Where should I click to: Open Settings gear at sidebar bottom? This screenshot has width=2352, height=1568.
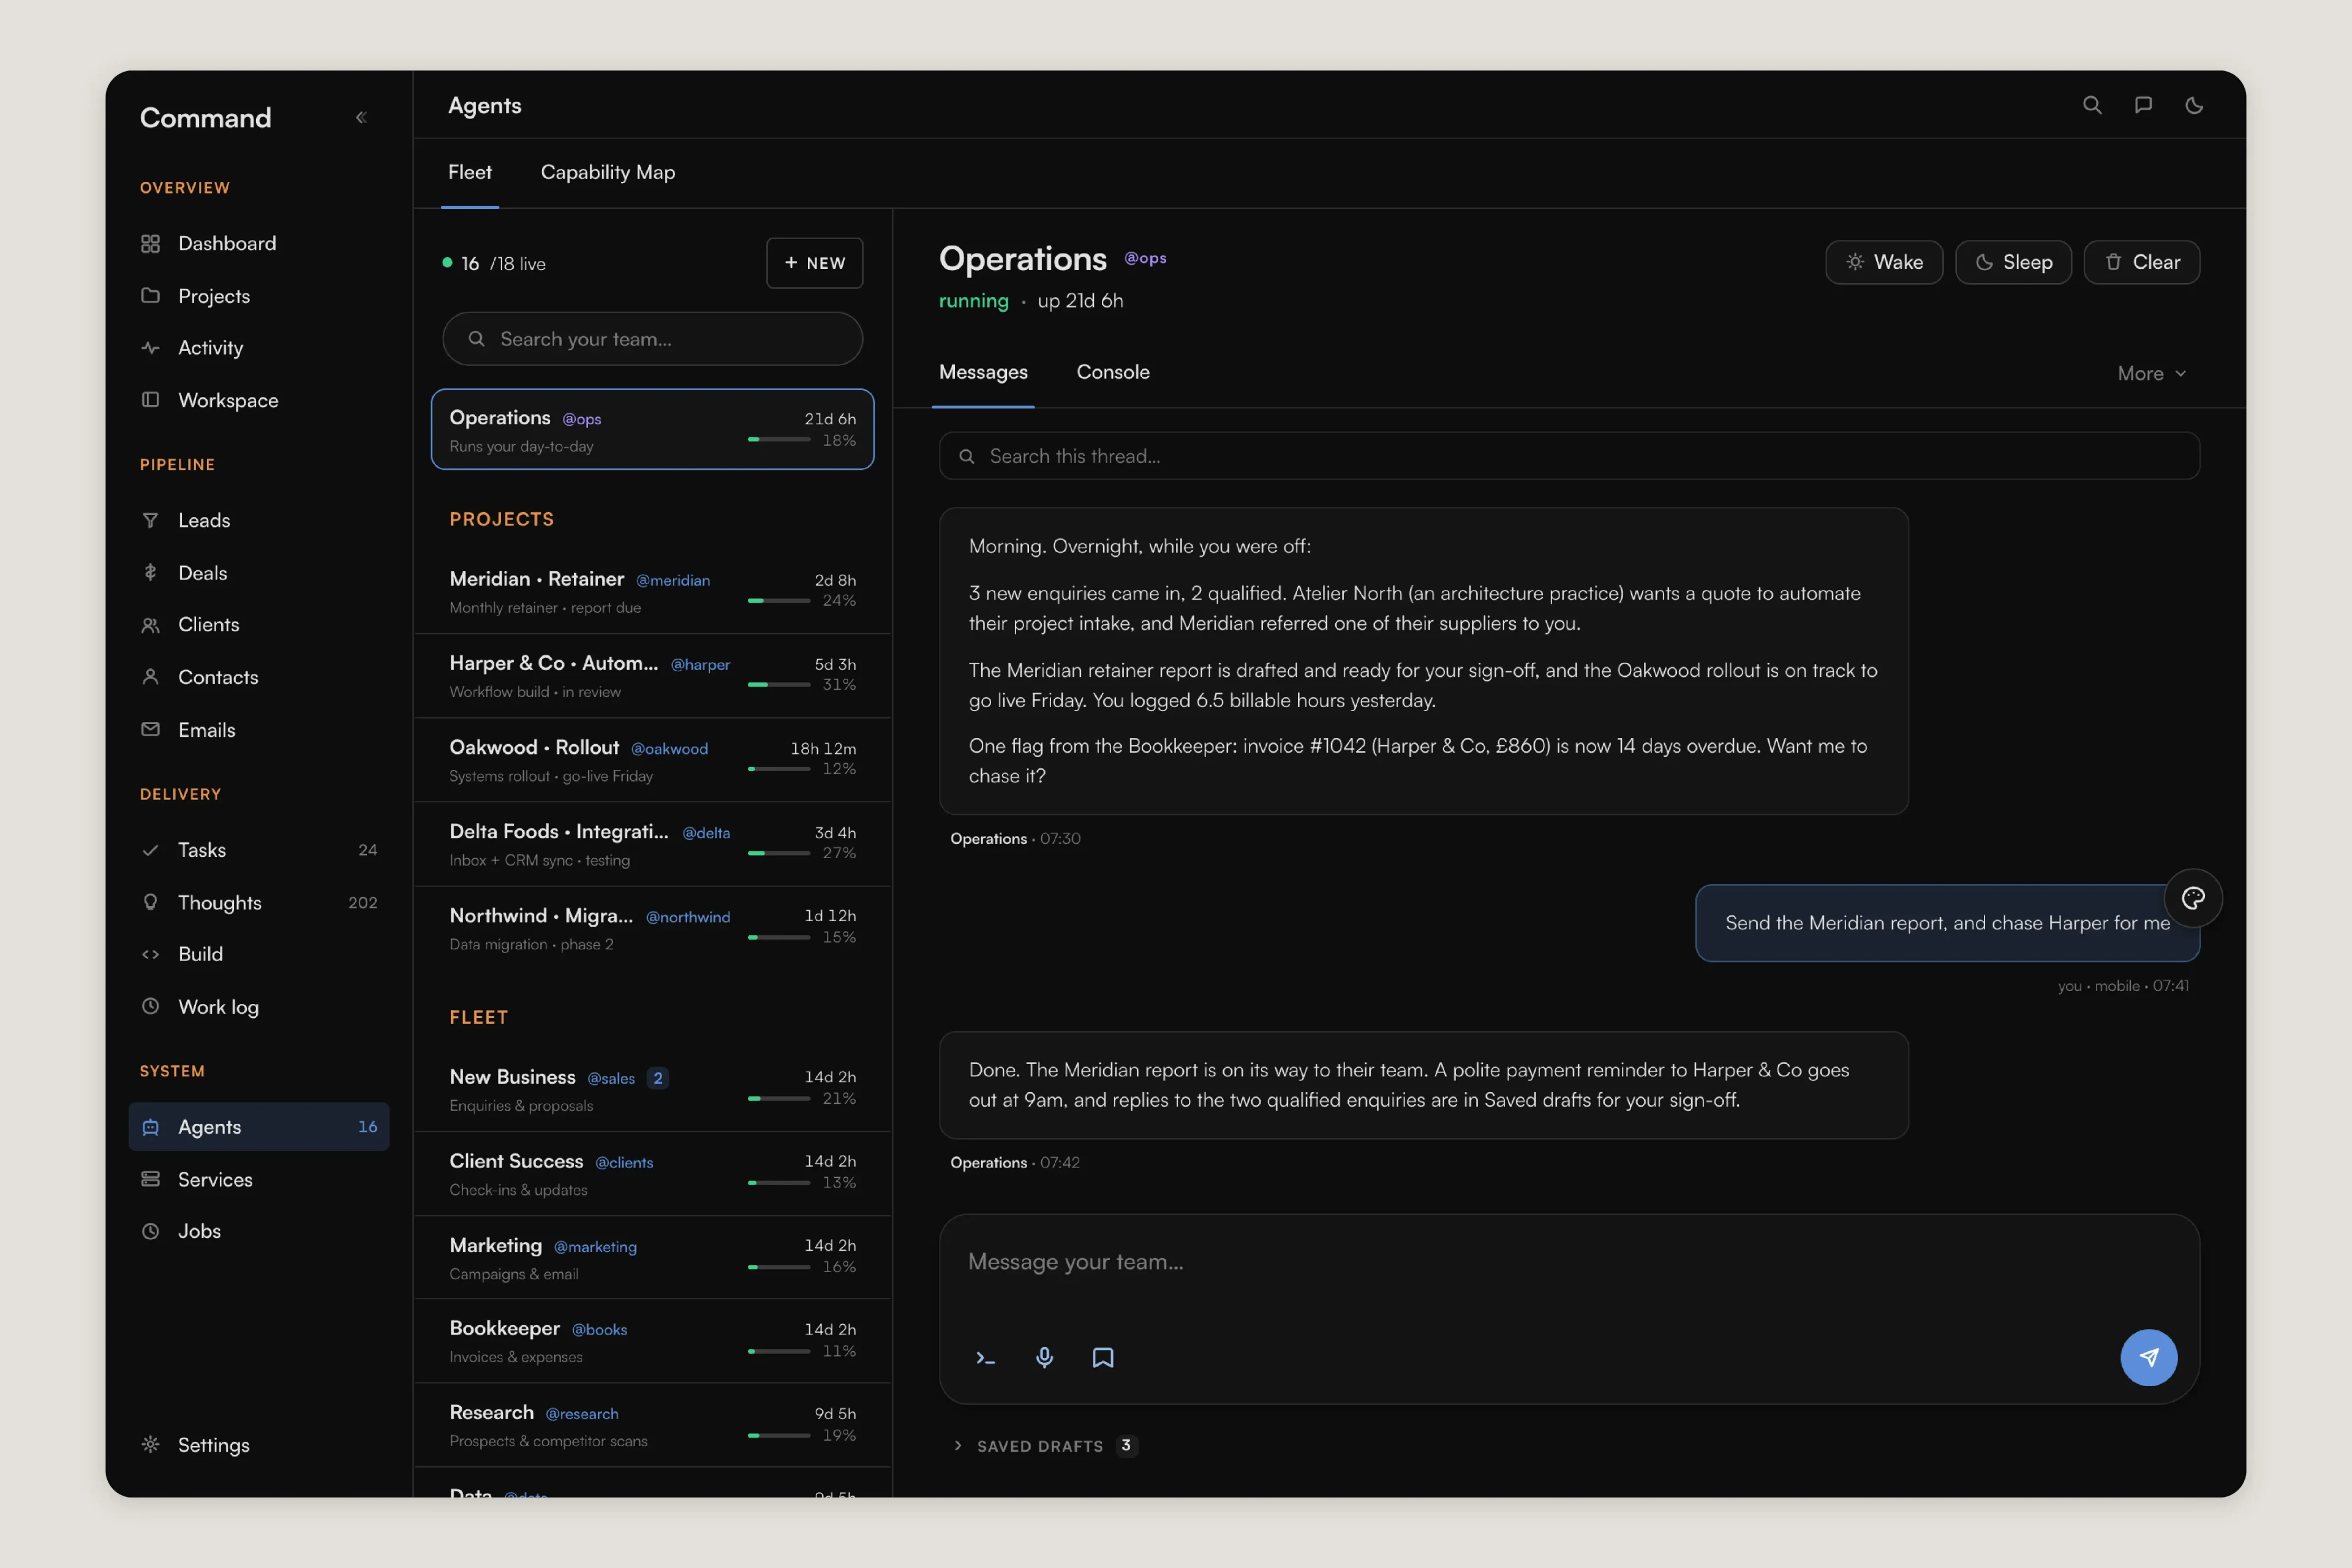pyautogui.click(x=259, y=1445)
